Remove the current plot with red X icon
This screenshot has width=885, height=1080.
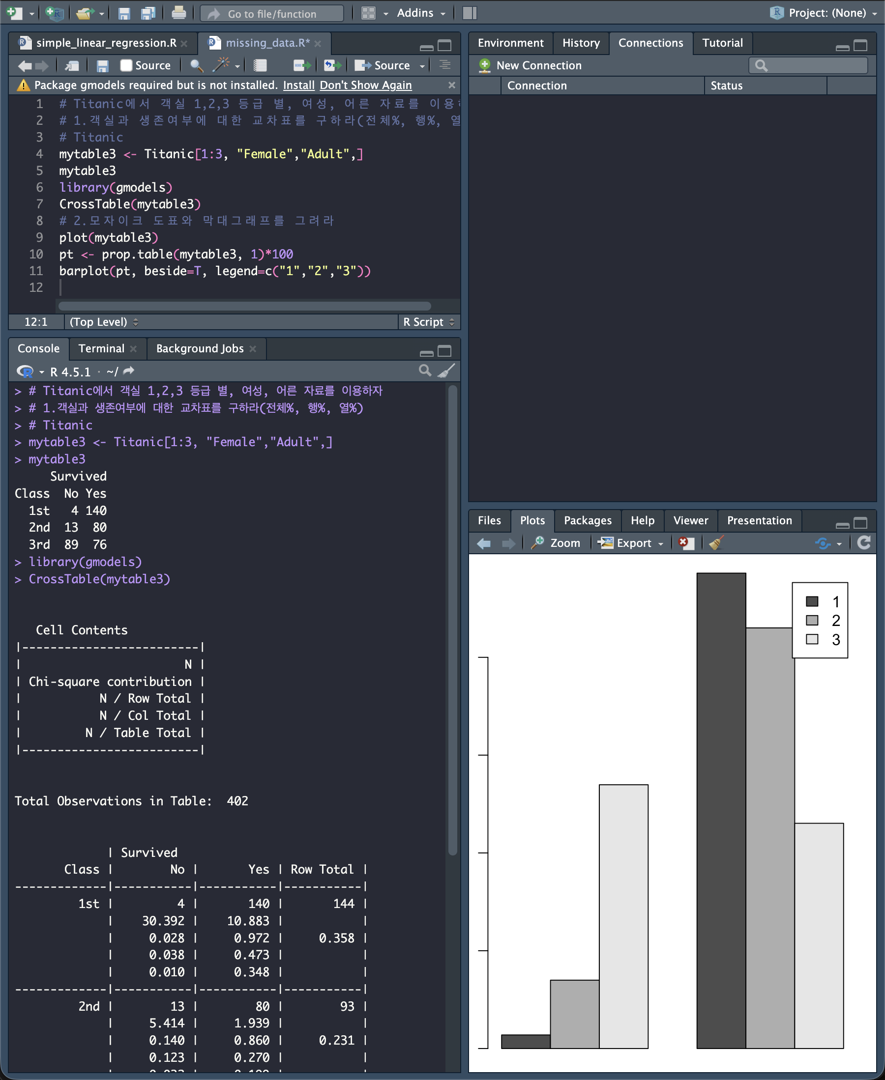686,543
